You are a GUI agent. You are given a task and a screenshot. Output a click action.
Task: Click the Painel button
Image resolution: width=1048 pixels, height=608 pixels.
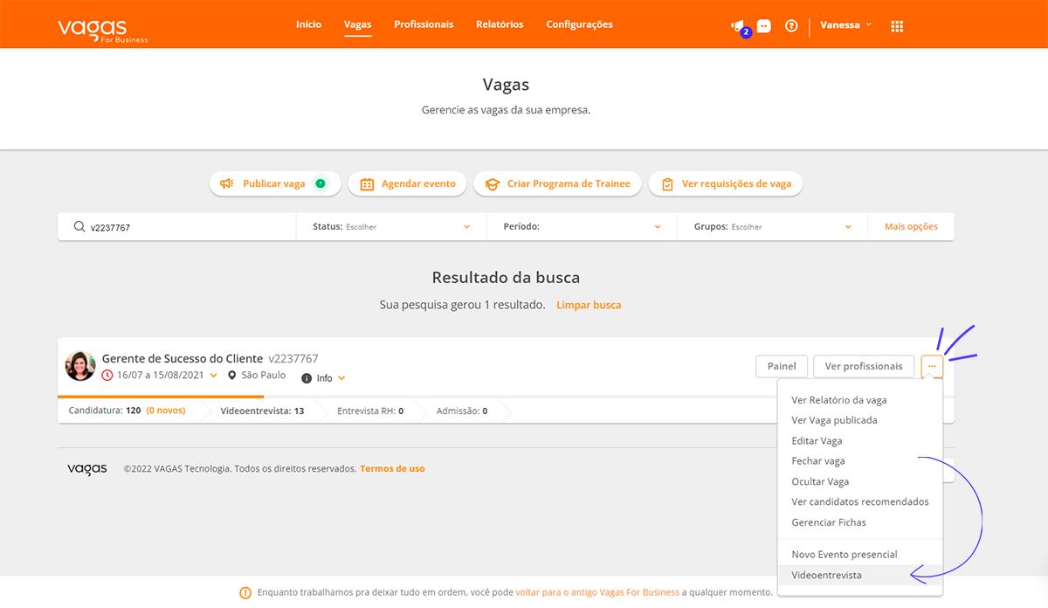[782, 366]
